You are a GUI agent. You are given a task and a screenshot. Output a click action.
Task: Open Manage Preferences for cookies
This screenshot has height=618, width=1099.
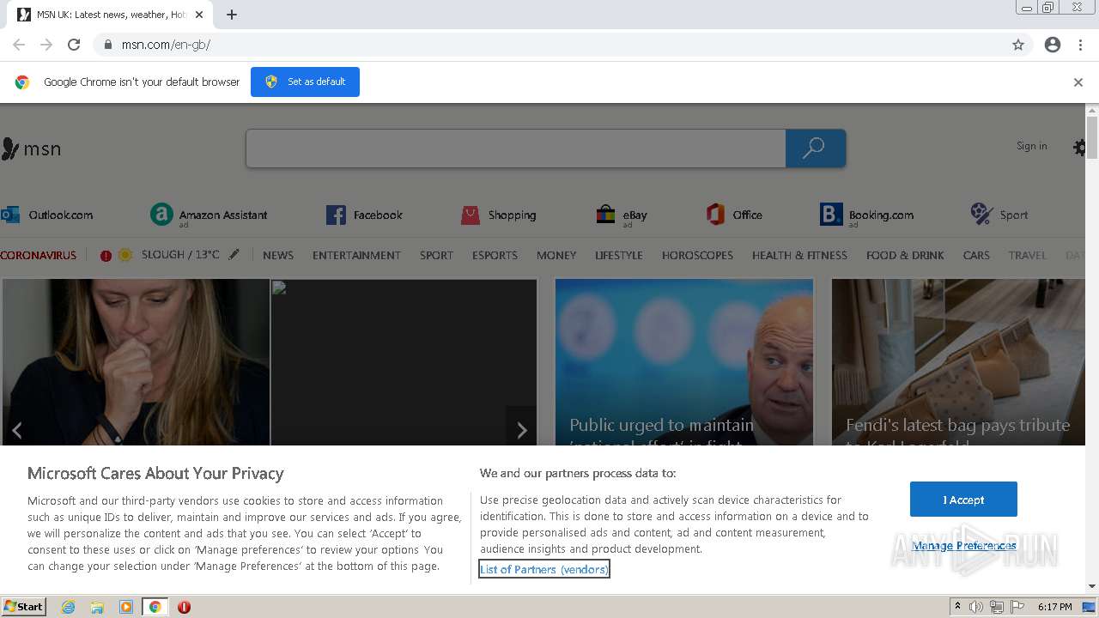coord(963,546)
